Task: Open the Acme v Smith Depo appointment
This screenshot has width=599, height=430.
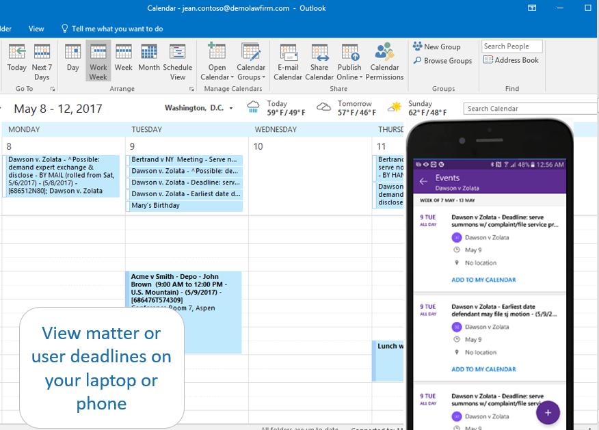Action: pyautogui.click(x=184, y=312)
